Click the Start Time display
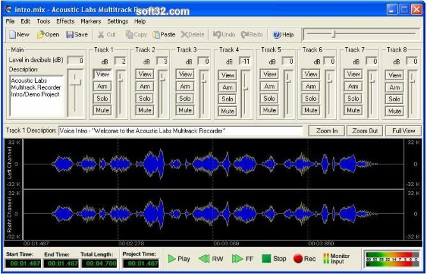 [x=24, y=263]
